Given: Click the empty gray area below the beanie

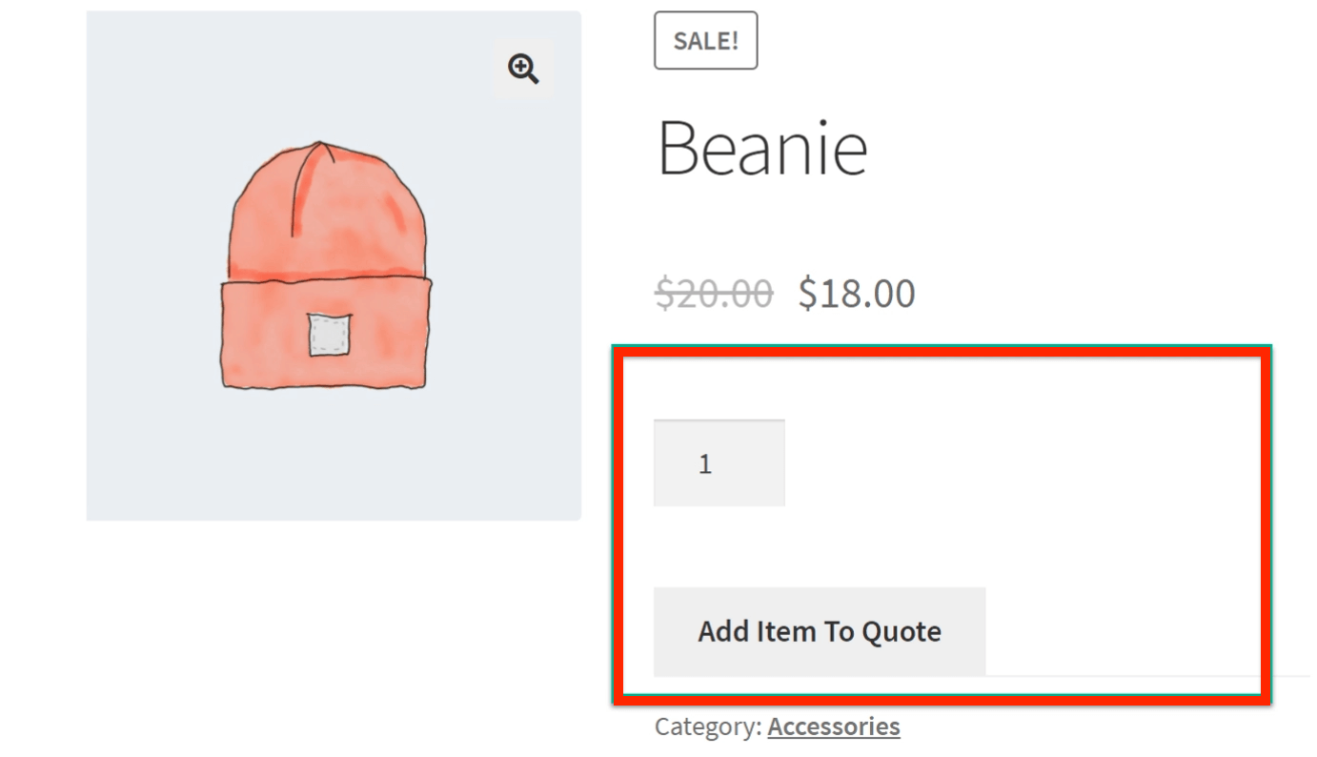Looking at the screenshot, I should pyautogui.click(x=333, y=458).
